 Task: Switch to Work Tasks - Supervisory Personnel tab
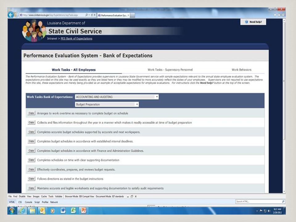170,70
